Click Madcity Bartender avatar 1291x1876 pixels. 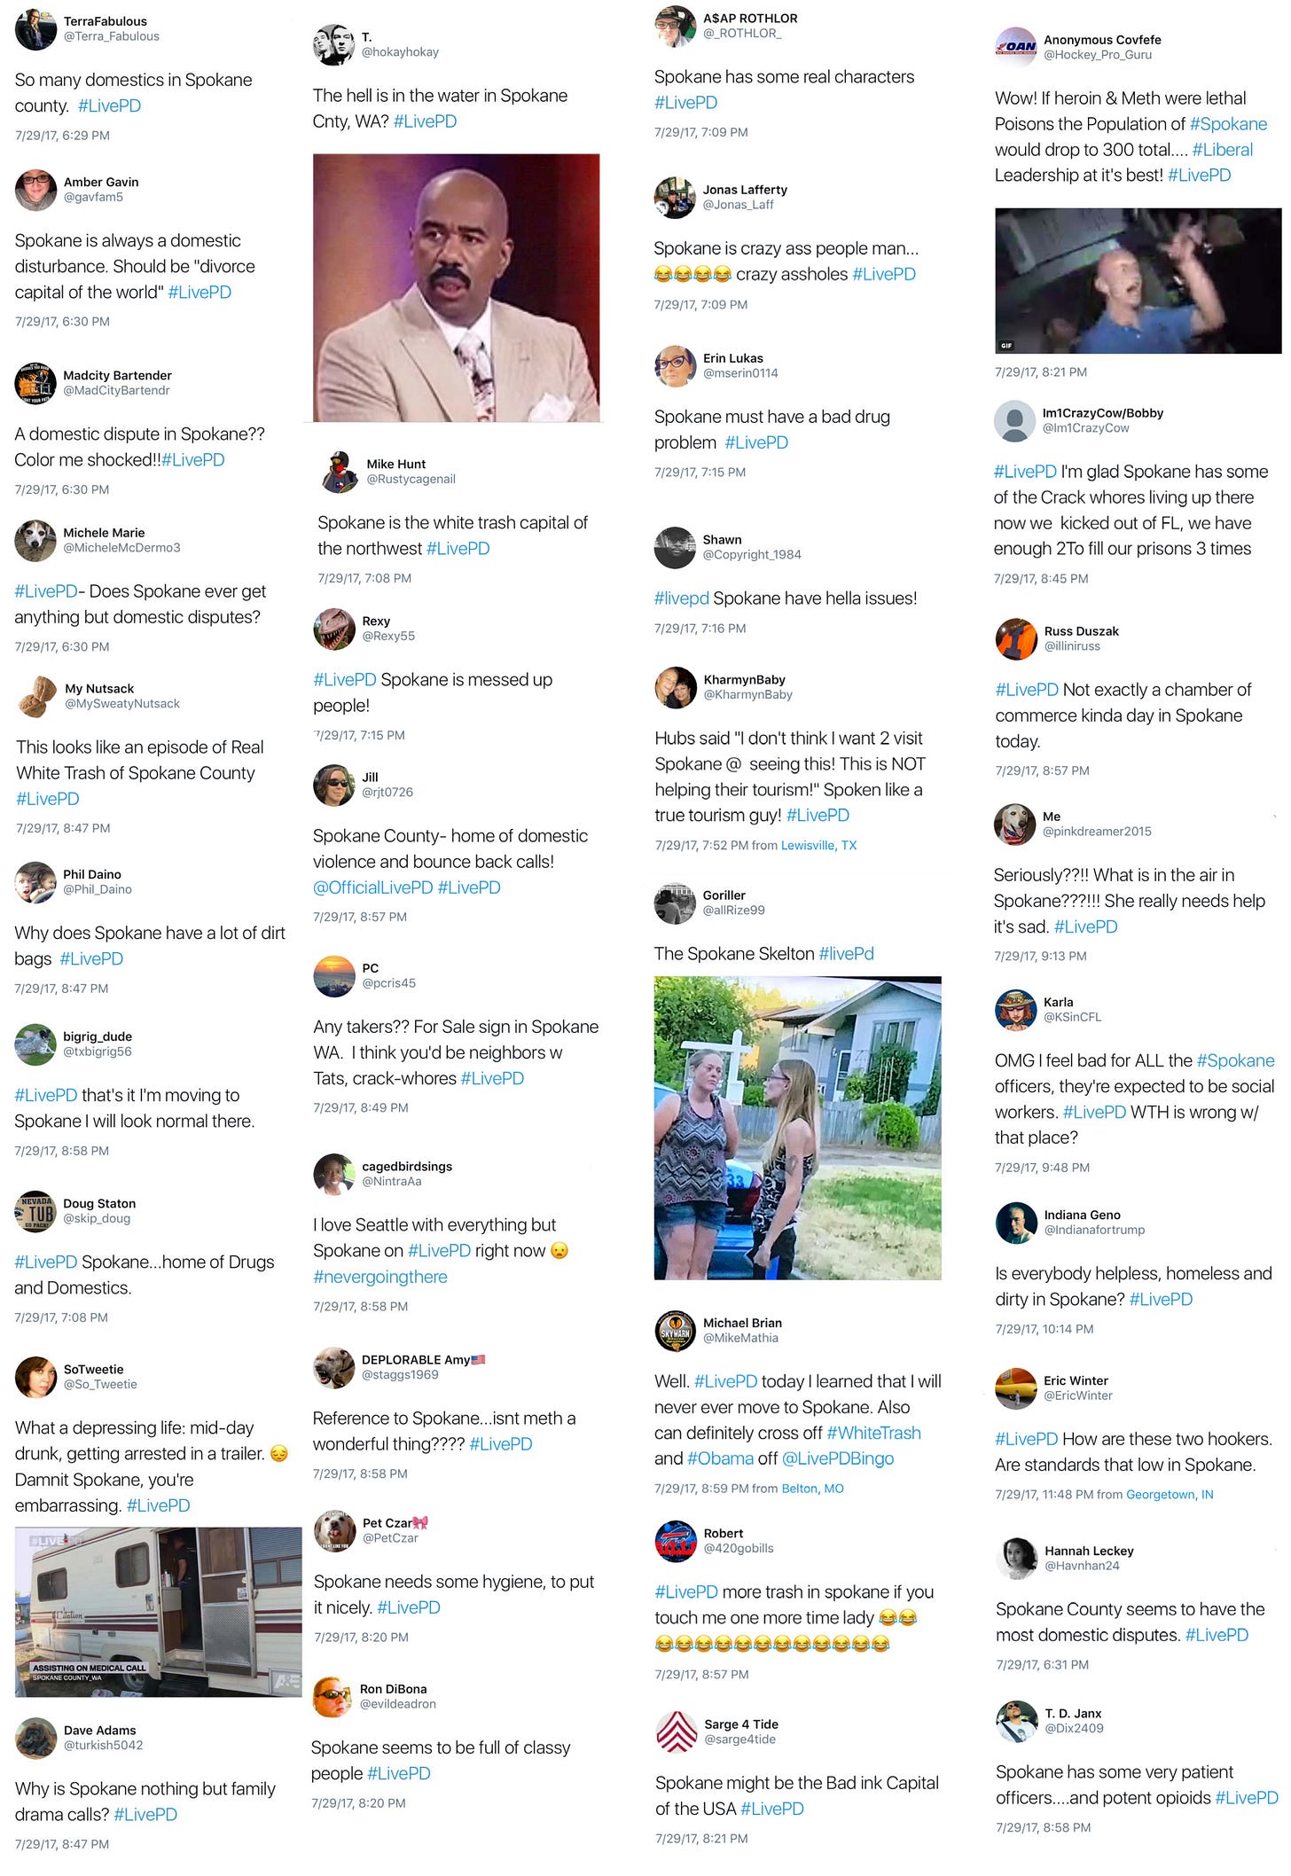[x=35, y=383]
